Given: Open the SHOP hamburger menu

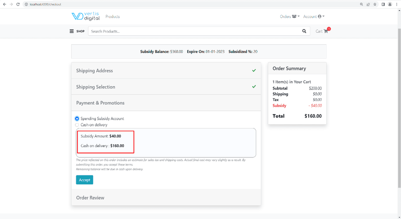Looking at the screenshot, I should [77, 31].
